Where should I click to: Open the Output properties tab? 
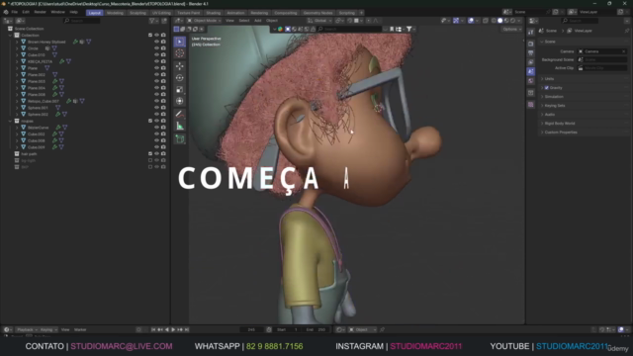pos(531,52)
